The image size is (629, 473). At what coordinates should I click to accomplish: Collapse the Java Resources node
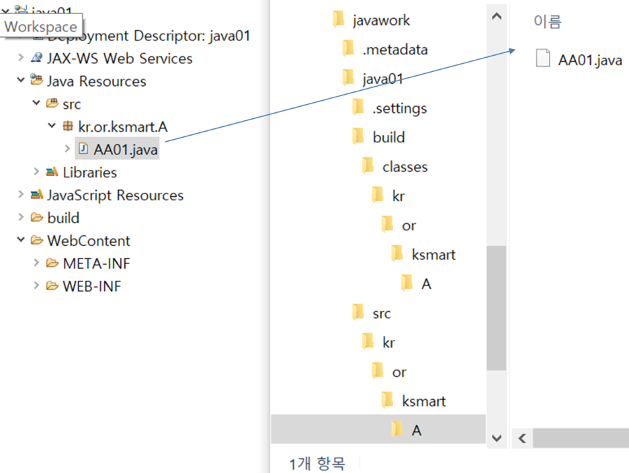[x=21, y=80]
